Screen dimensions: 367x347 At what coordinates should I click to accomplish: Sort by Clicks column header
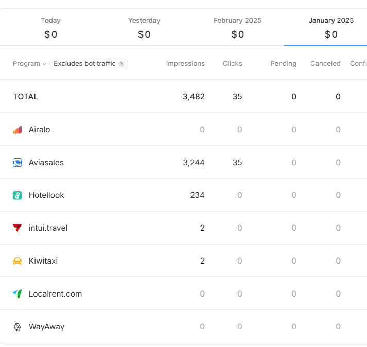tap(232, 64)
